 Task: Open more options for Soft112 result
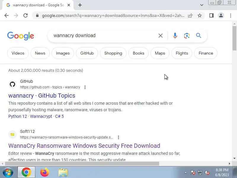[118, 137]
